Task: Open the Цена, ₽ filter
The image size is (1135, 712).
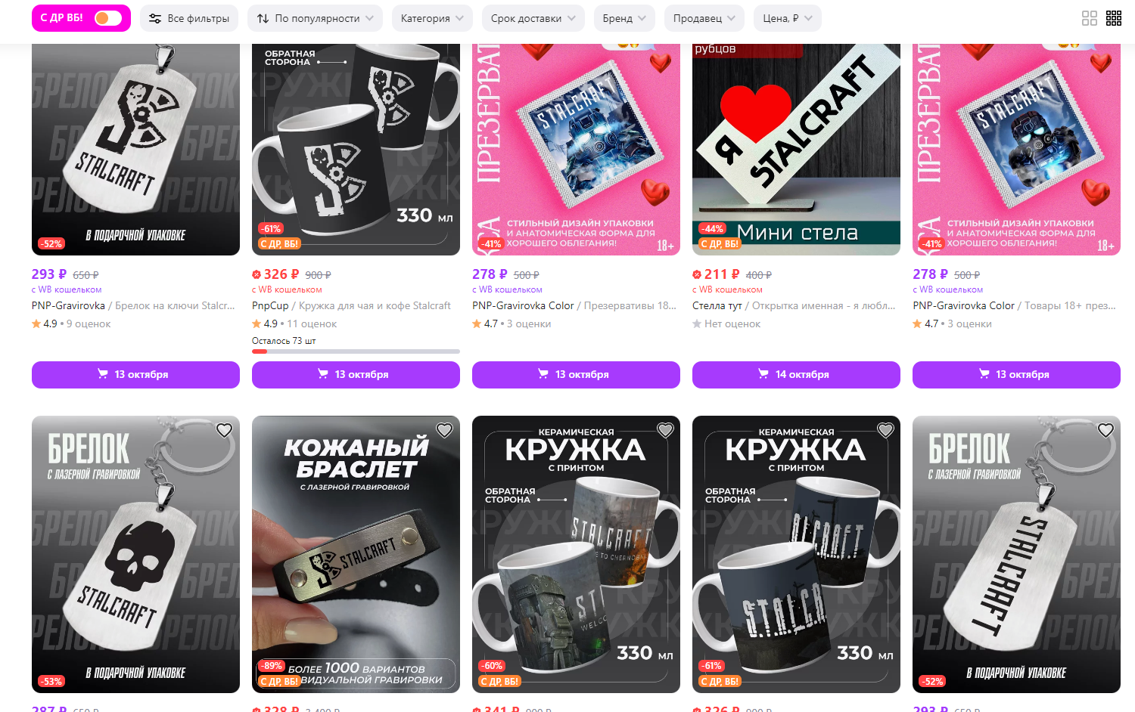Action: (x=787, y=18)
